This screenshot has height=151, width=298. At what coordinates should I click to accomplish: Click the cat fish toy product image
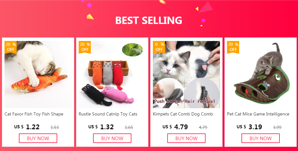click(x=38, y=75)
